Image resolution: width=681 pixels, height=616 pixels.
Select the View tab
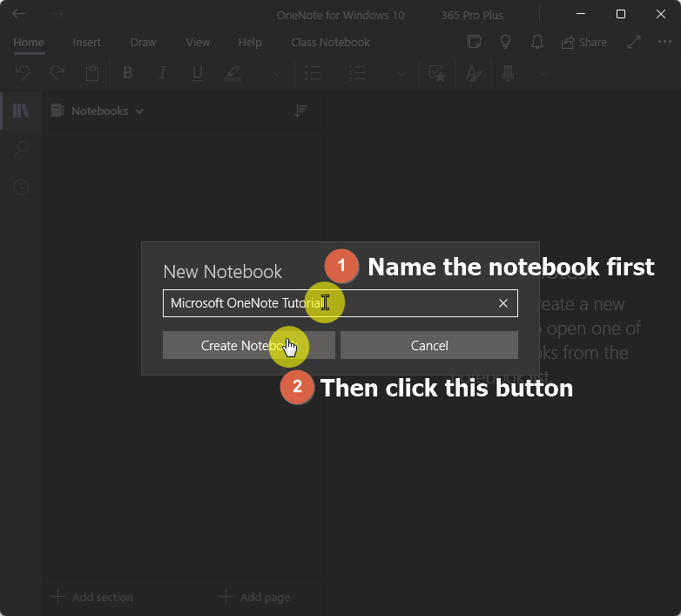click(198, 42)
